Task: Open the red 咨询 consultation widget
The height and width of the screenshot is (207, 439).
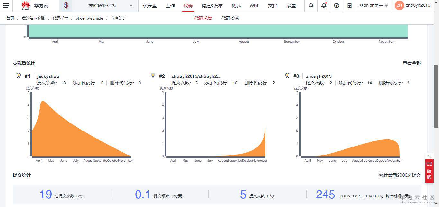Action: click(429, 171)
